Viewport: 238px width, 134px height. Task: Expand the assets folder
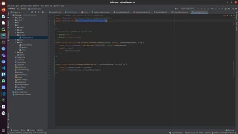(x=16, y=28)
